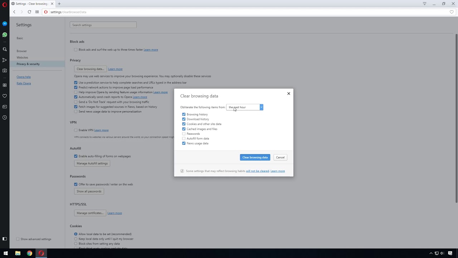Viewport: 458px width, 258px height.
Task: Click Manage Autofill settings button
Action: [x=92, y=163]
